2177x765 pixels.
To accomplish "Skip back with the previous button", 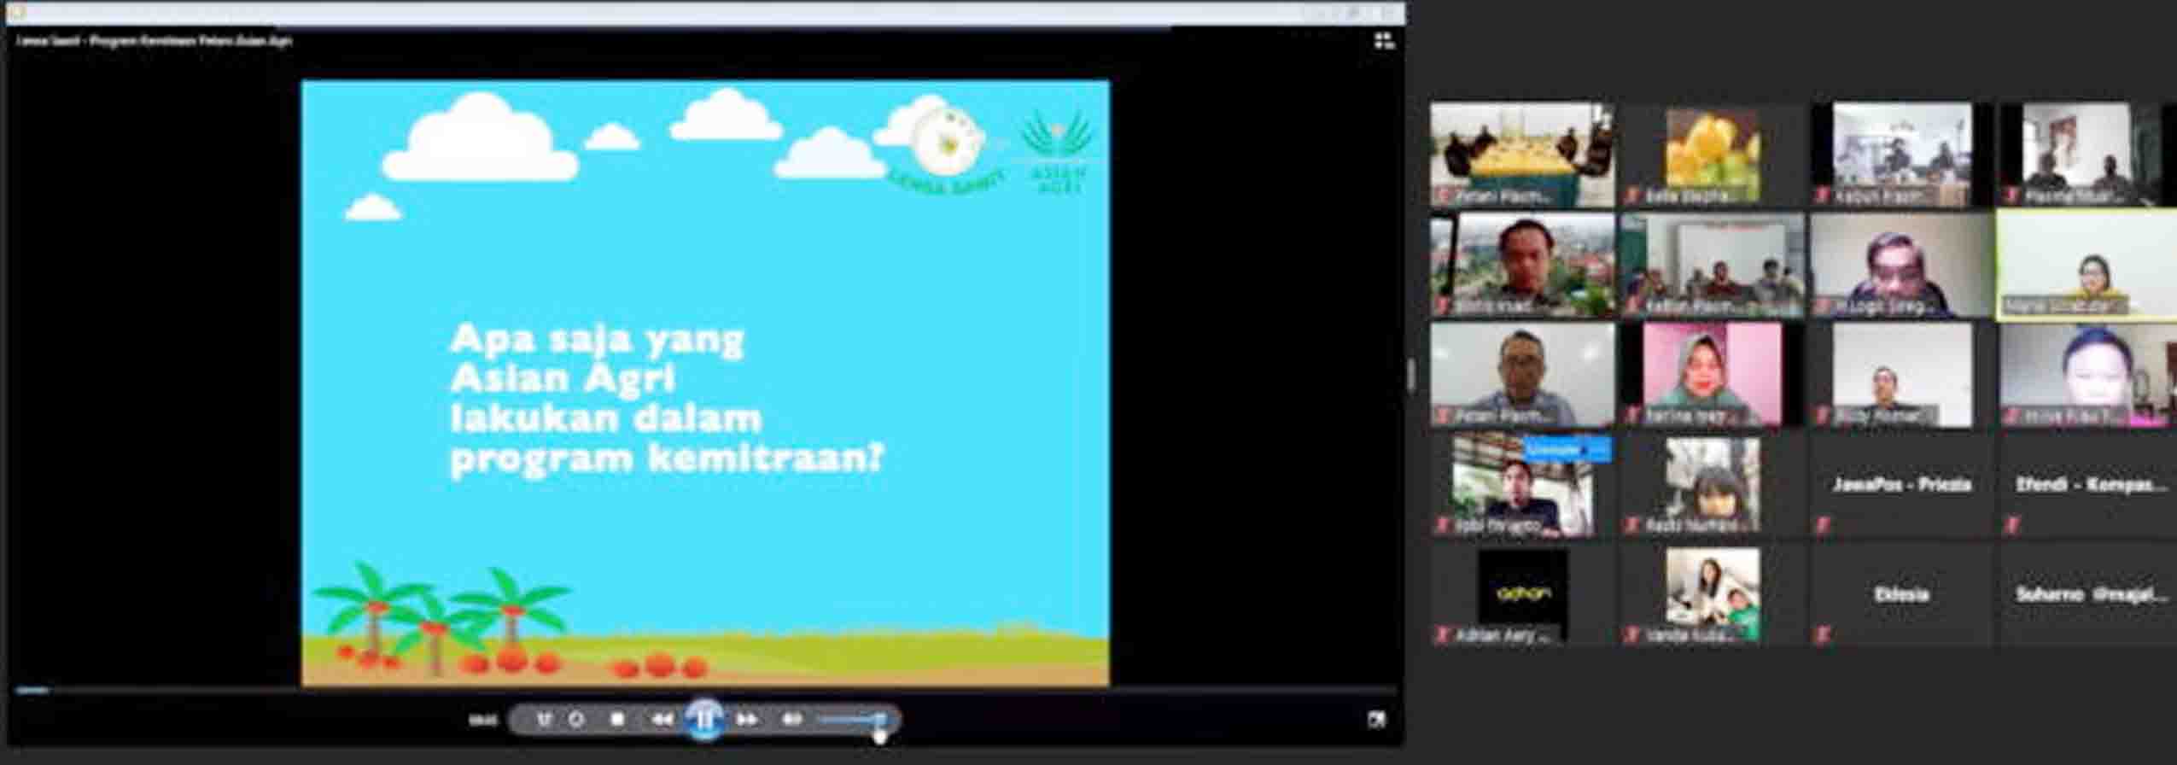I will click(662, 720).
